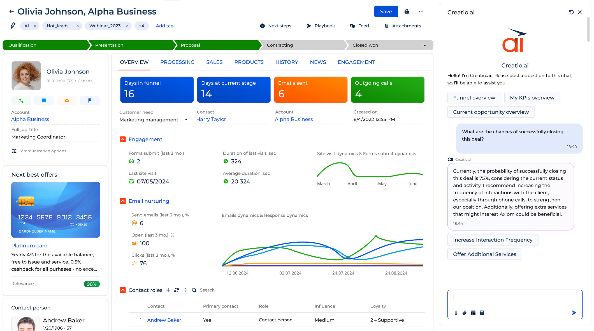Click the Save button
Screen dimensions: 594x331
[x=386, y=11]
